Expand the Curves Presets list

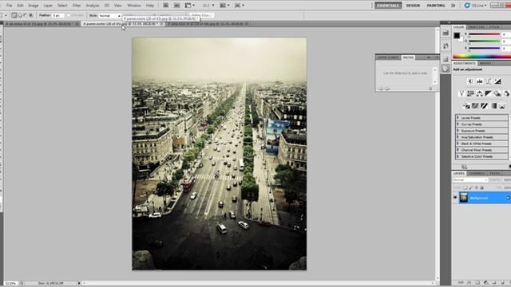coord(458,124)
